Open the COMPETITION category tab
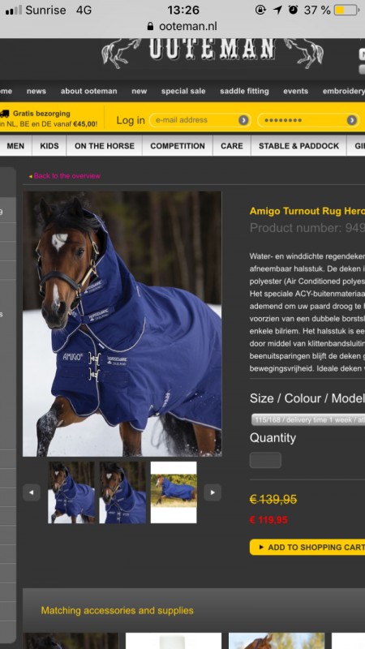 point(178,146)
